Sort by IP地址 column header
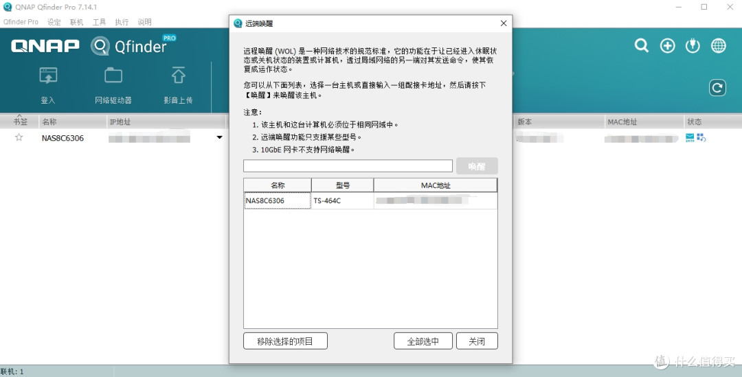Image resolution: width=742 pixels, height=377 pixels. pyautogui.click(x=166, y=122)
